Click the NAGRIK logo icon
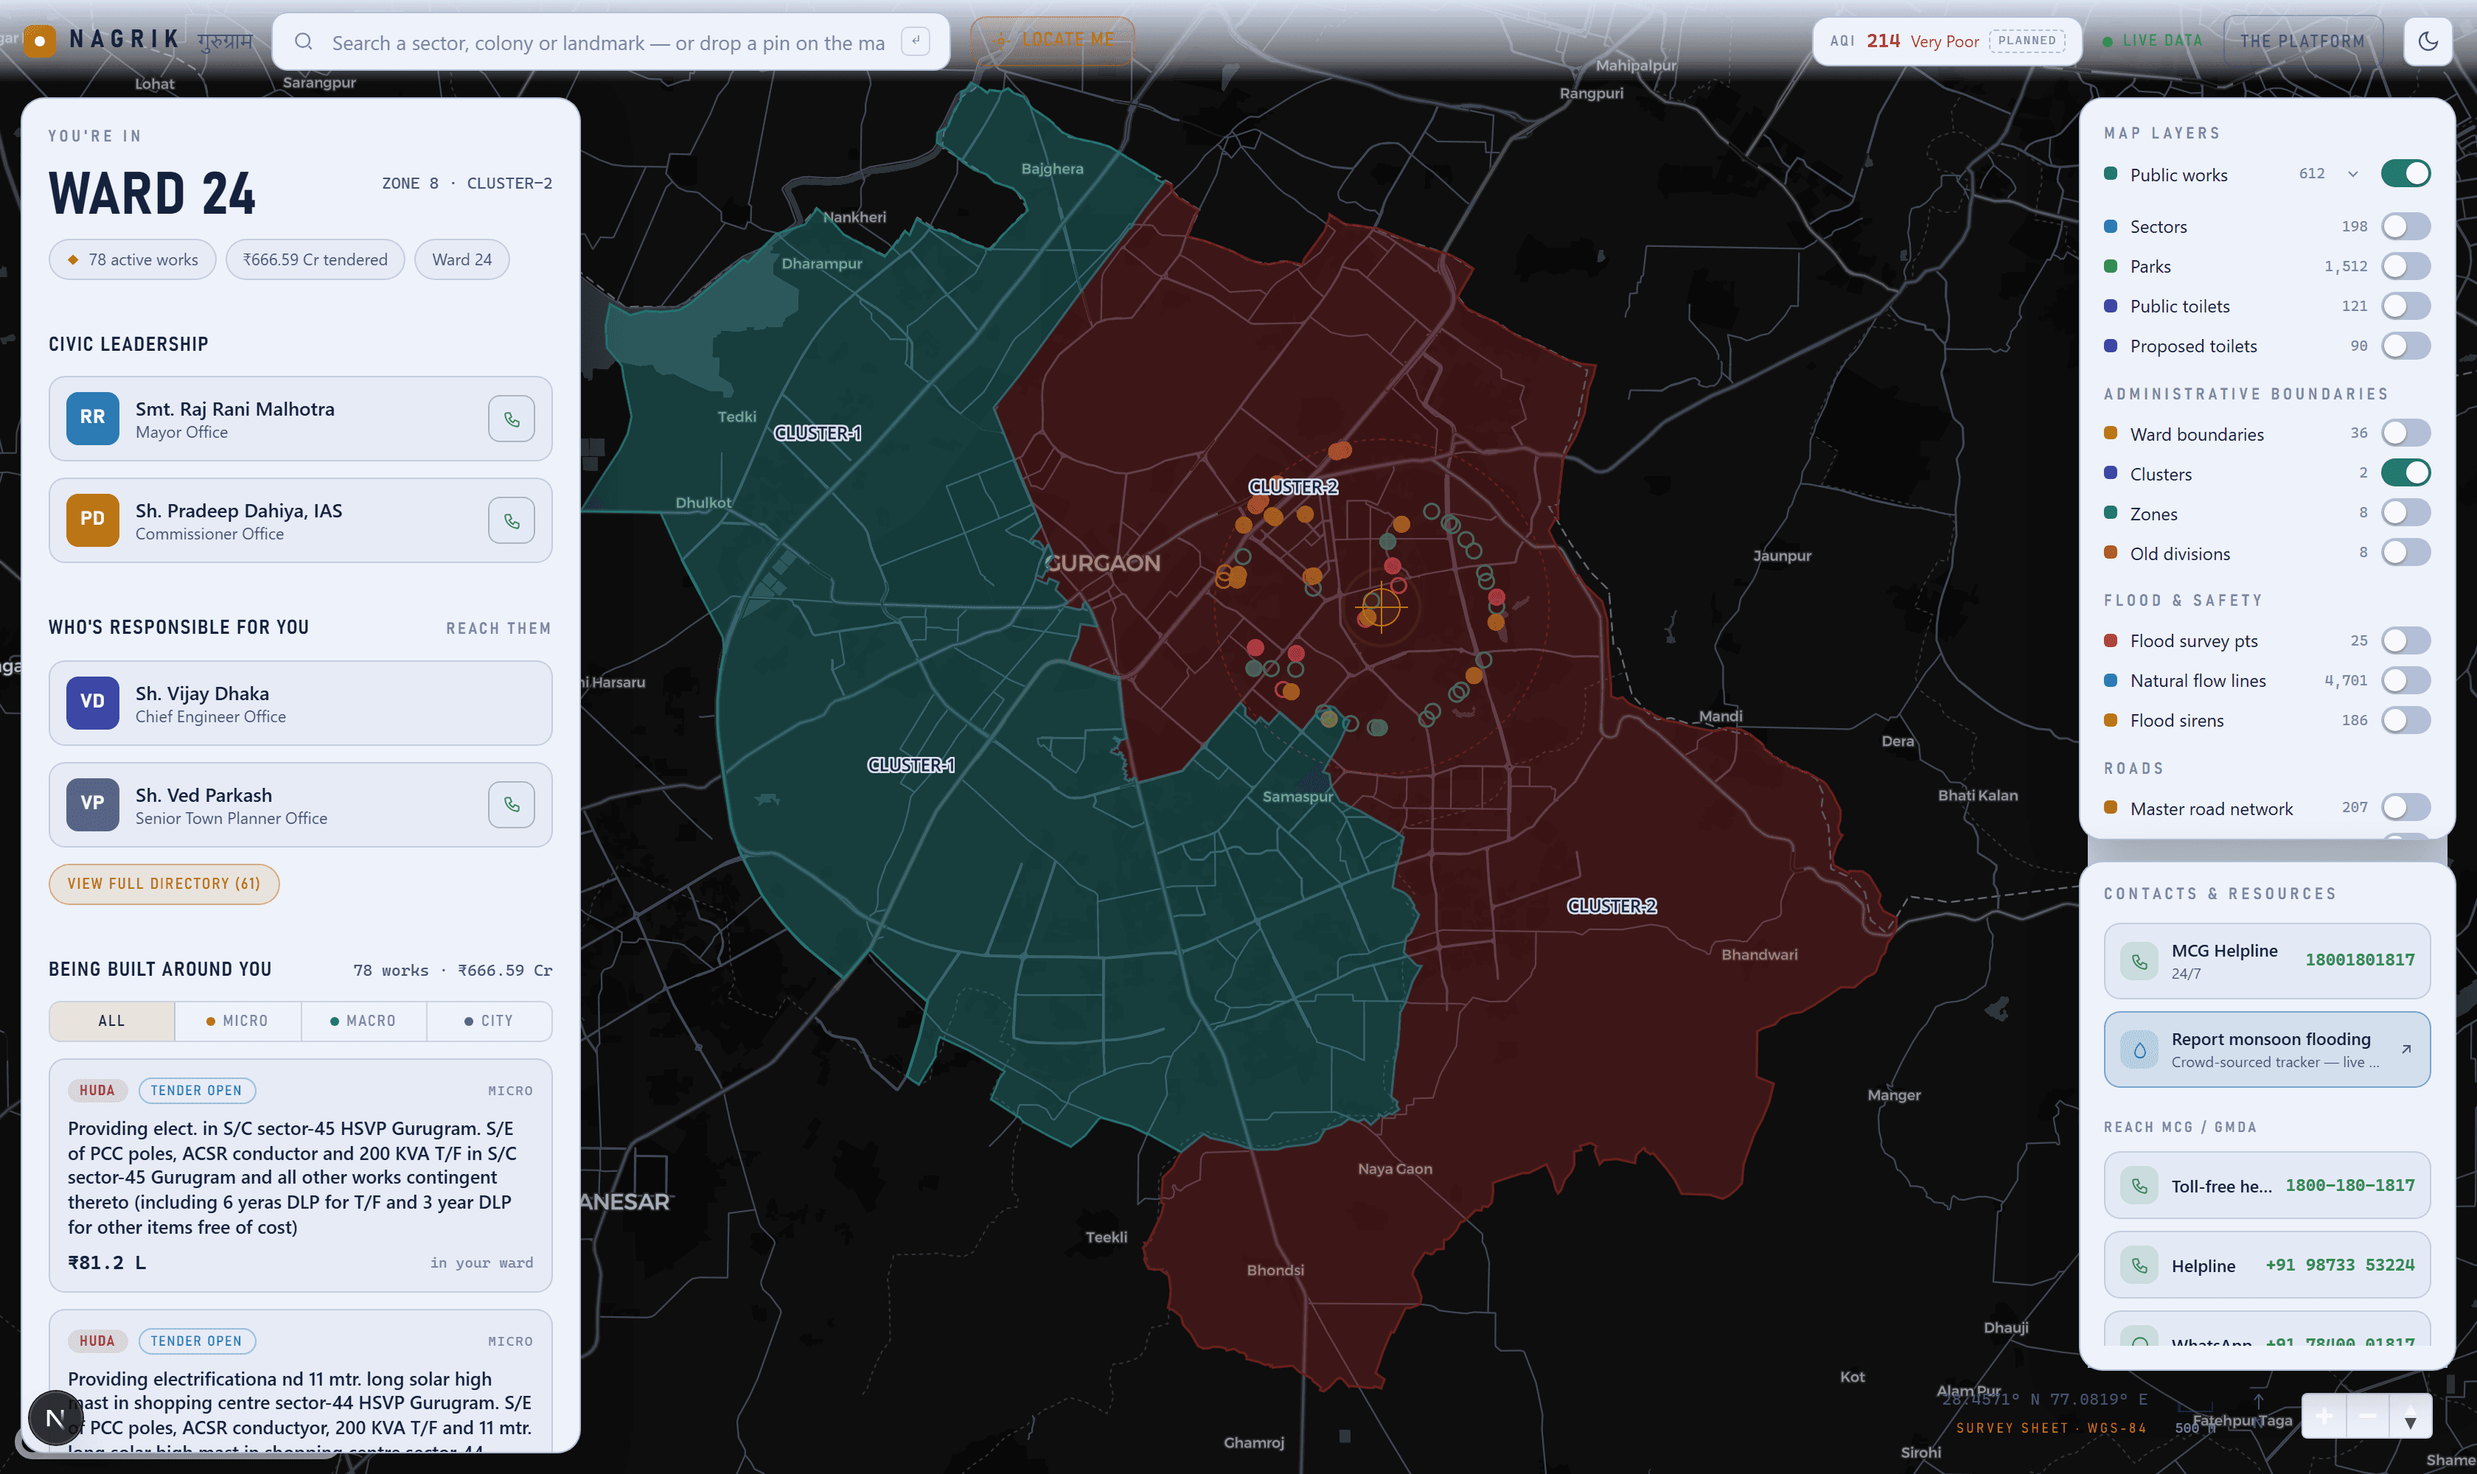 click(x=40, y=41)
